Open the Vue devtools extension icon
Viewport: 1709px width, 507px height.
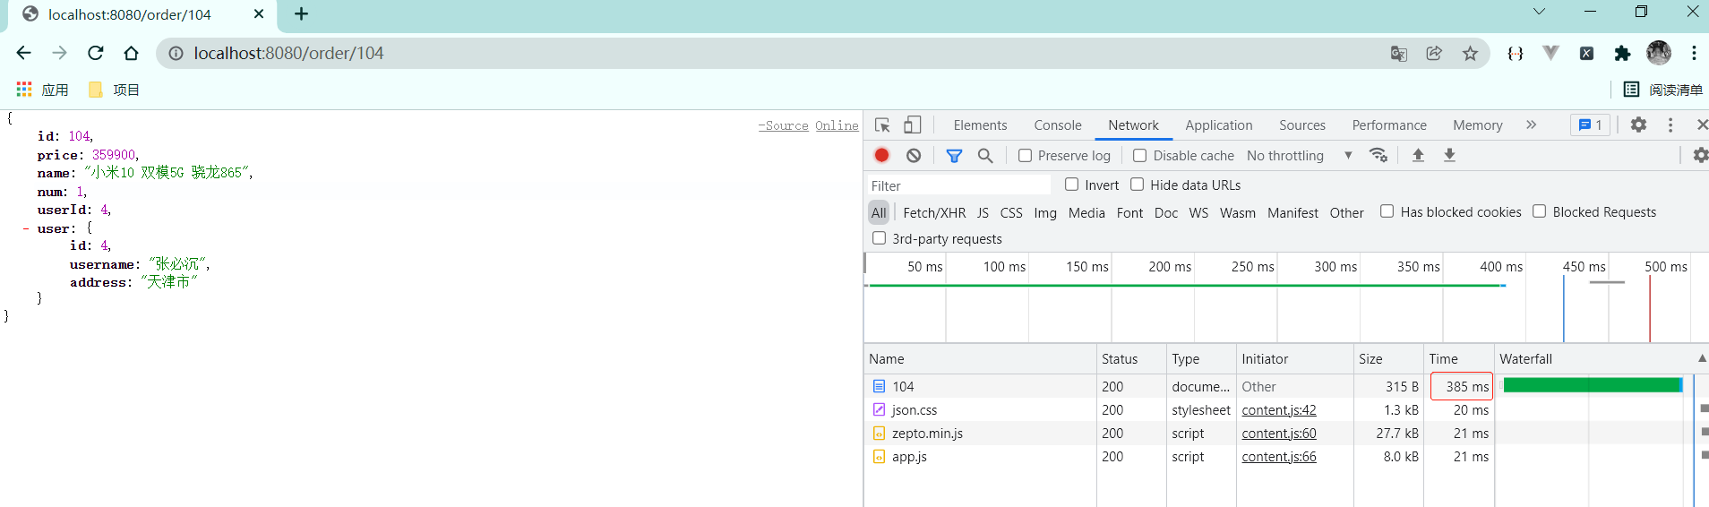1550,53
